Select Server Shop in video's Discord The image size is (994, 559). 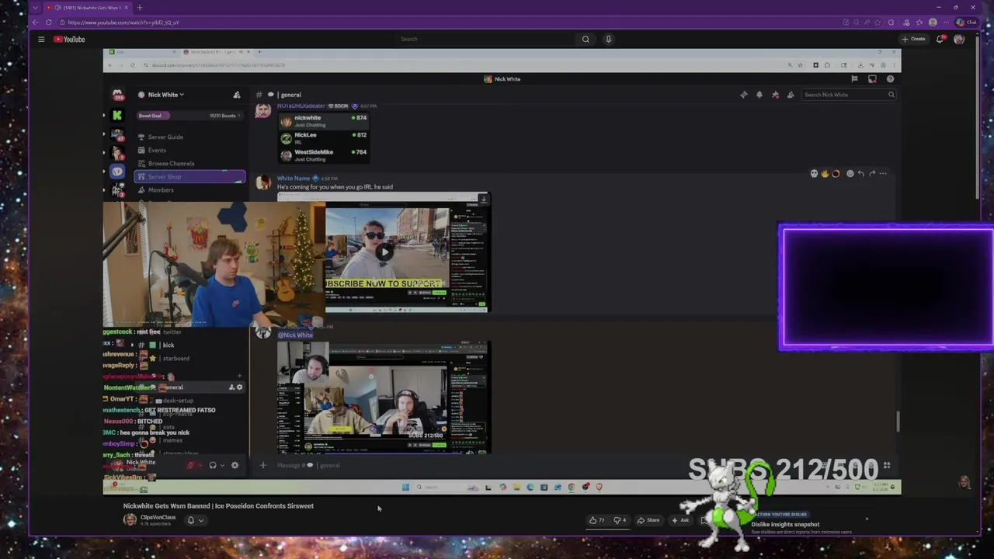(189, 176)
